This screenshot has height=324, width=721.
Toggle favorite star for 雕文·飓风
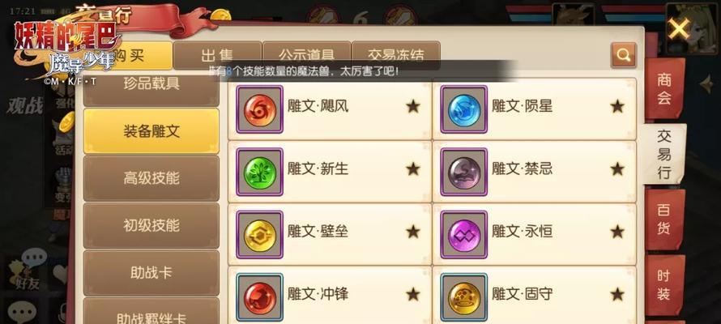(413, 107)
